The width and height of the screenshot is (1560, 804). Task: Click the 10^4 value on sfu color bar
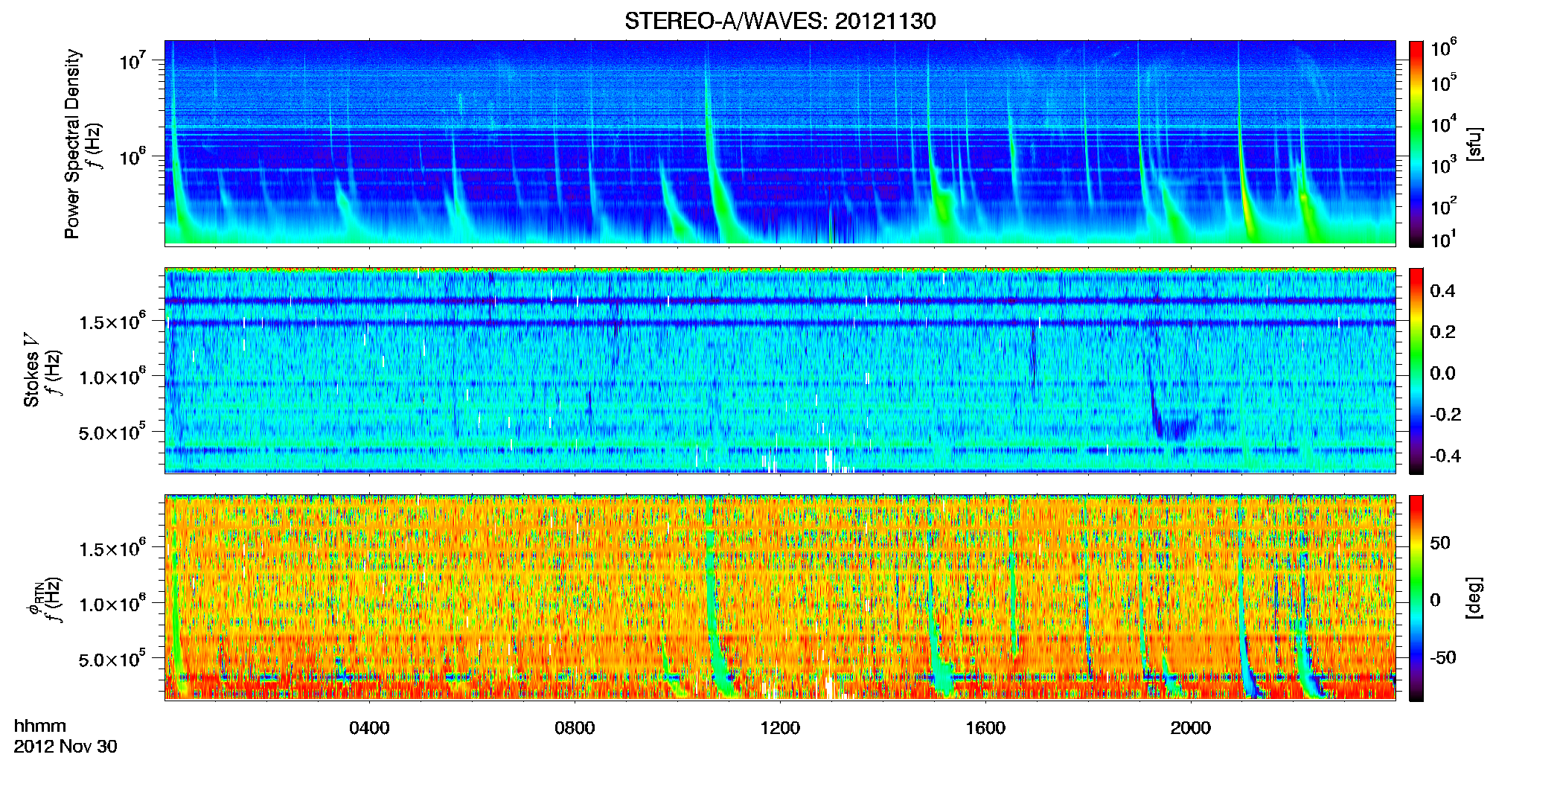1443,124
